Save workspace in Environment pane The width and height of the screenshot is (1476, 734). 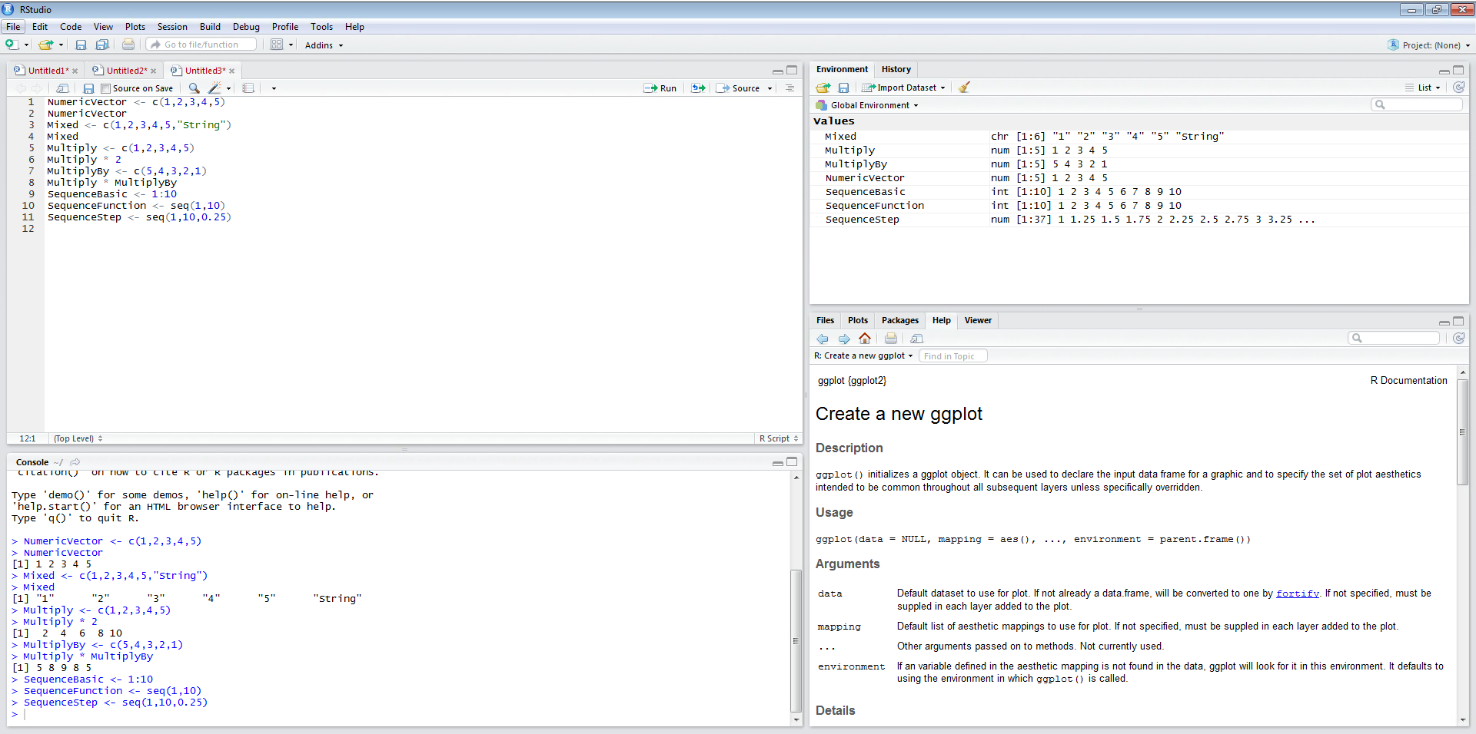[843, 88]
